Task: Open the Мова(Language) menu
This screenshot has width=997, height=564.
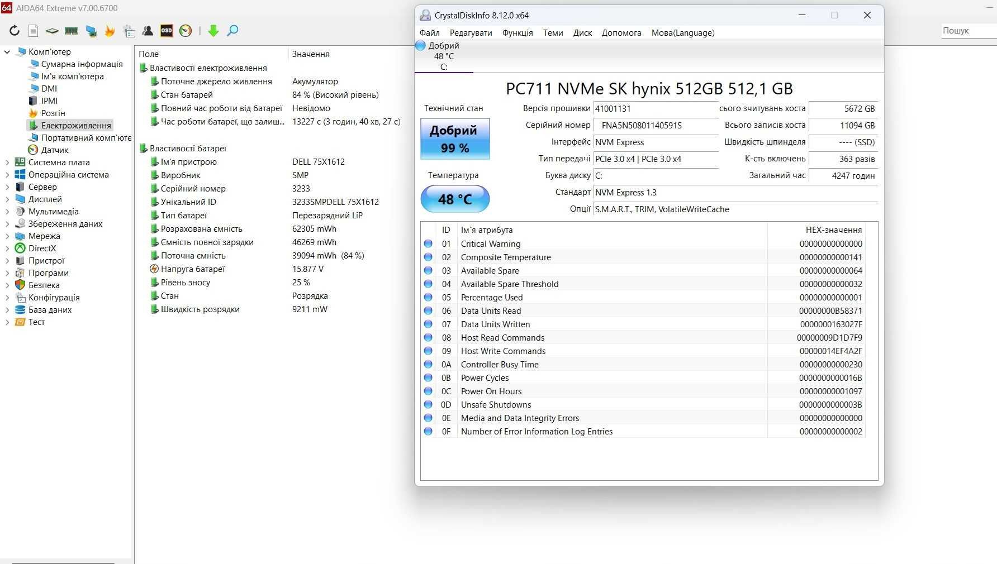Action: (683, 33)
